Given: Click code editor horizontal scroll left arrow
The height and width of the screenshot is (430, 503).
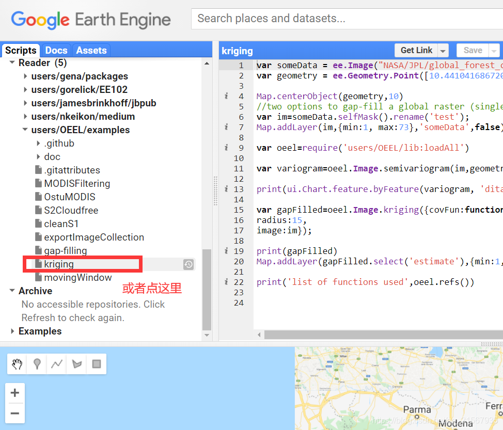Looking at the screenshot, I should tap(259, 335).
